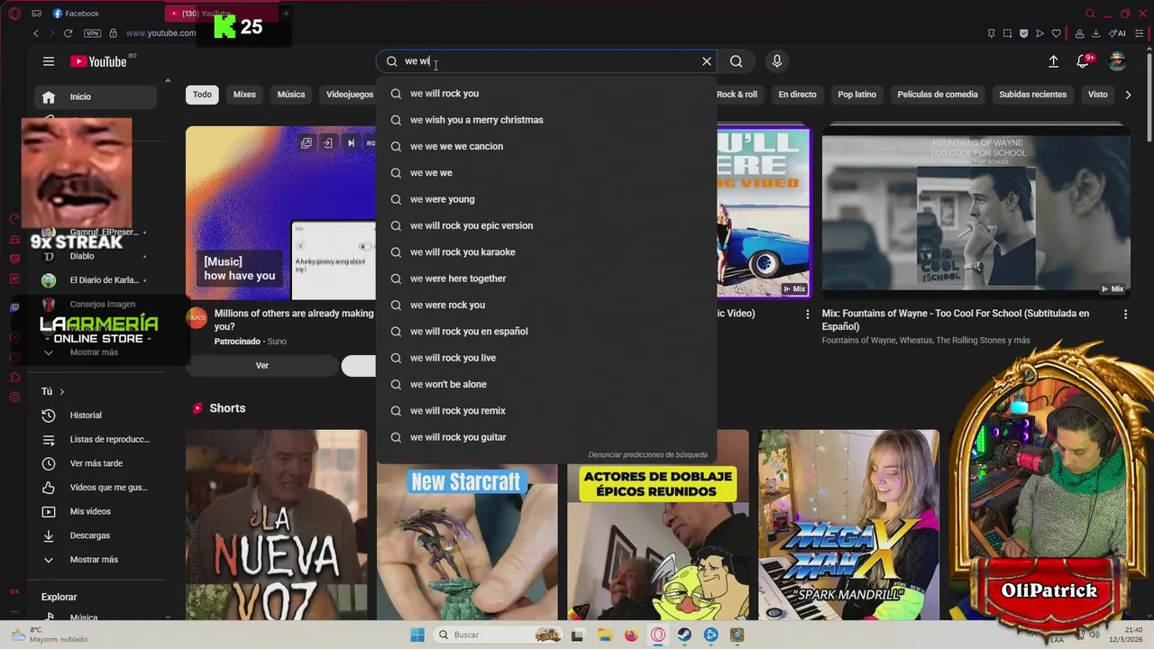Click the 'Ver' button on Suno ad
1154x649 pixels.
coord(261,365)
